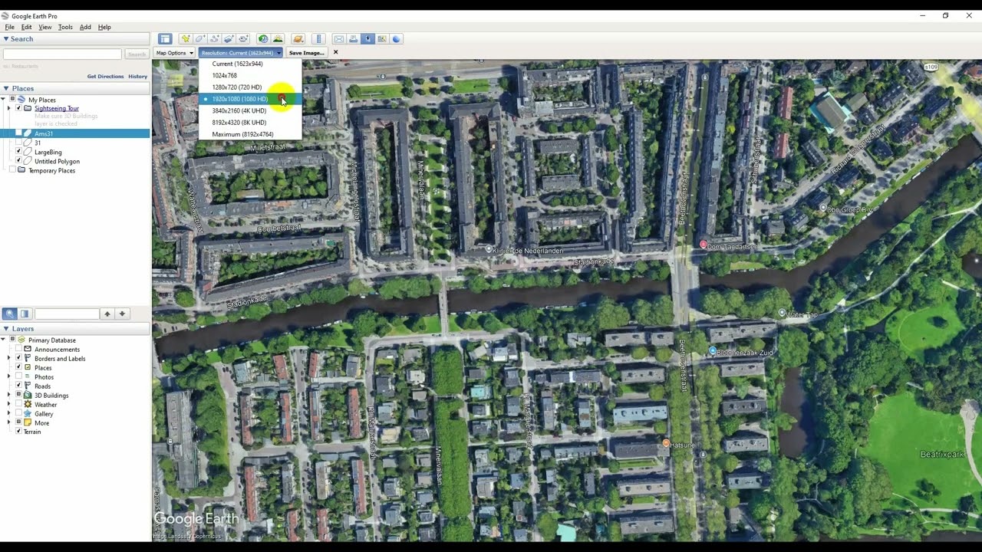Expand the More layer group

click(9, 422)
